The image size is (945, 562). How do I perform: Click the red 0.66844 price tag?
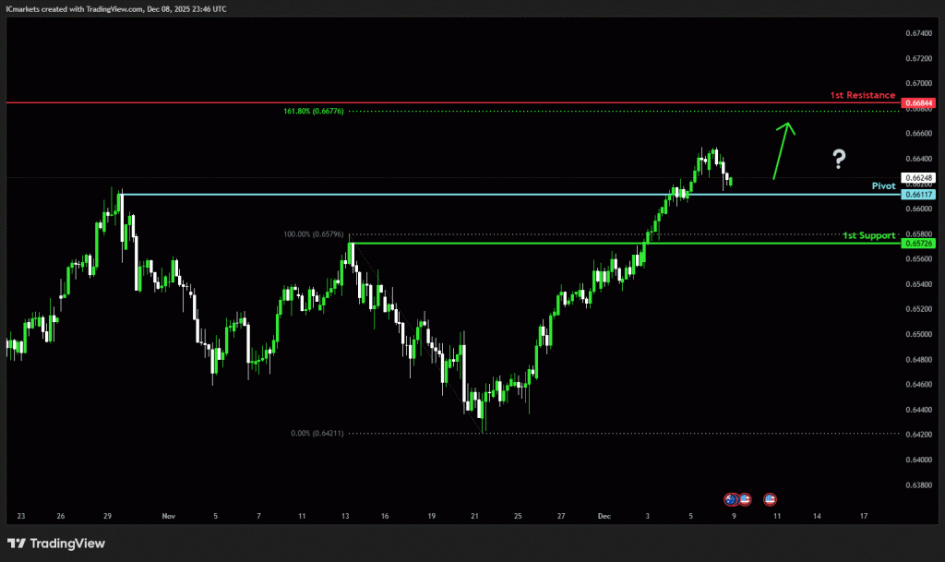[919, 102]
